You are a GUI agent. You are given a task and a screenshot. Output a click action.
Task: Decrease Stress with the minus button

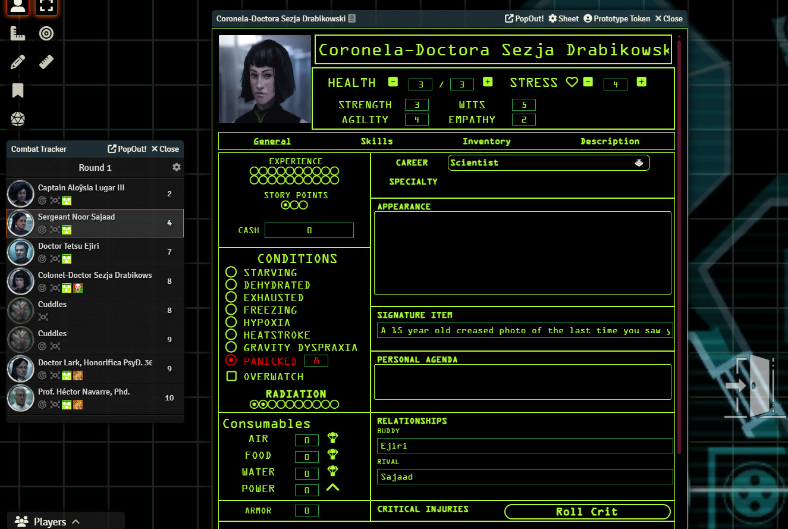(x=588, y=82)
